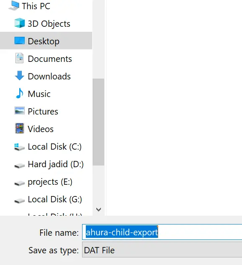242x265 pixels.
Task: Select Local Disk (G:) label
Action: [x=55, y=199]
